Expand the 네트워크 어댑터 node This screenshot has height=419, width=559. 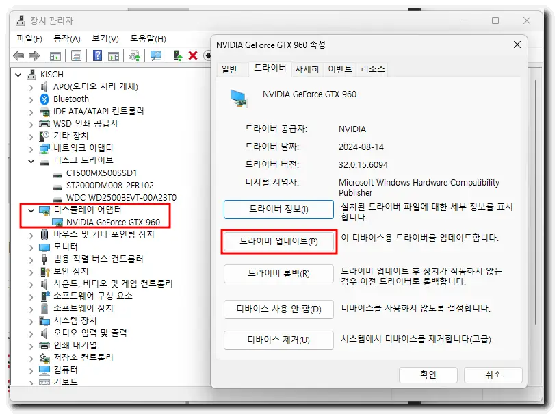point(30,147)
